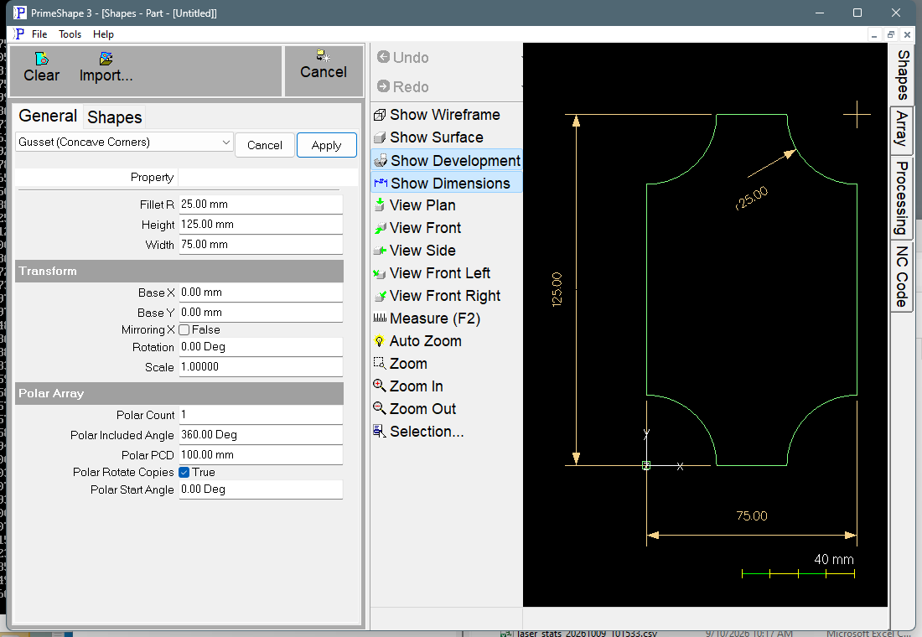Image resolution: width=922 pixels, height=637 pixels.
Task: Click the Height value field
Action: pyautogui.click(x=261, y=225)
